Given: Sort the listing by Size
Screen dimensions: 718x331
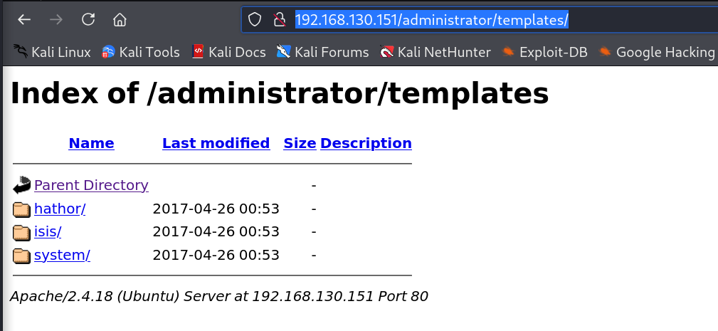Looking at the screenshot, I should [300, 143].
